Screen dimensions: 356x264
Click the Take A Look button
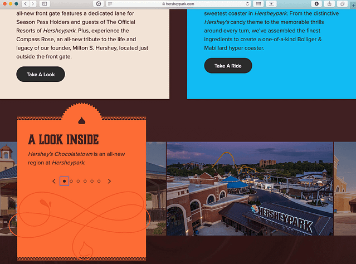(41, 74)
